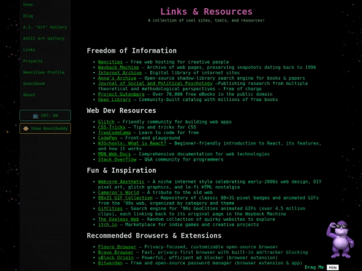
Task: Open the Floorp Browser link
Action: pos(117,247)
